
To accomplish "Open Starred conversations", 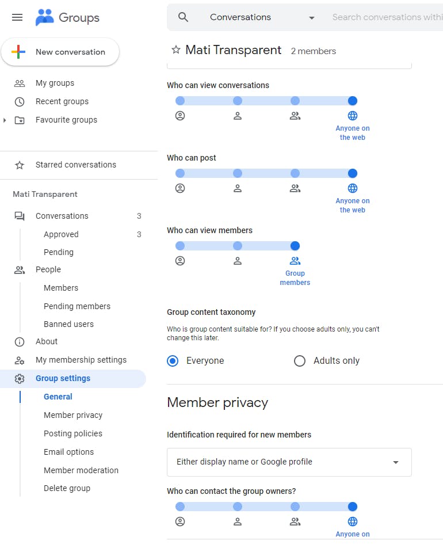I will pos(75,165).
